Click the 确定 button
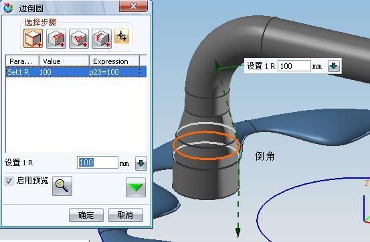The height and width of the screenshot is (242, 370). tap(86, 215)
